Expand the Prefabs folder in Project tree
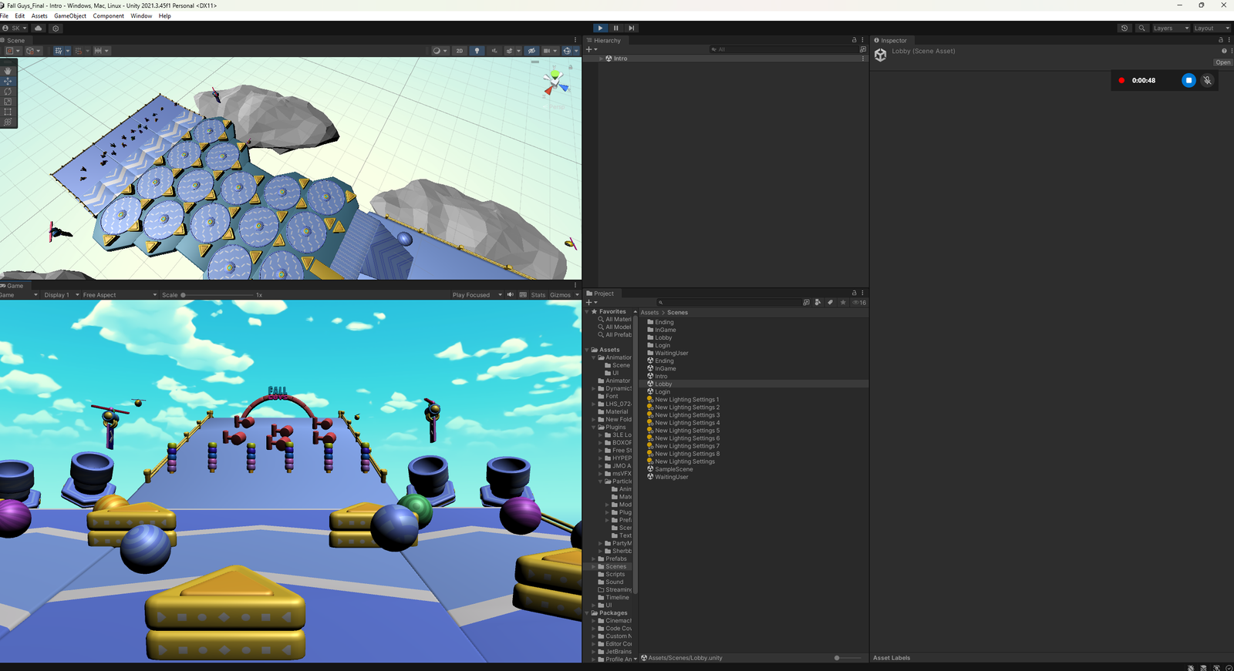 (594, 559)
